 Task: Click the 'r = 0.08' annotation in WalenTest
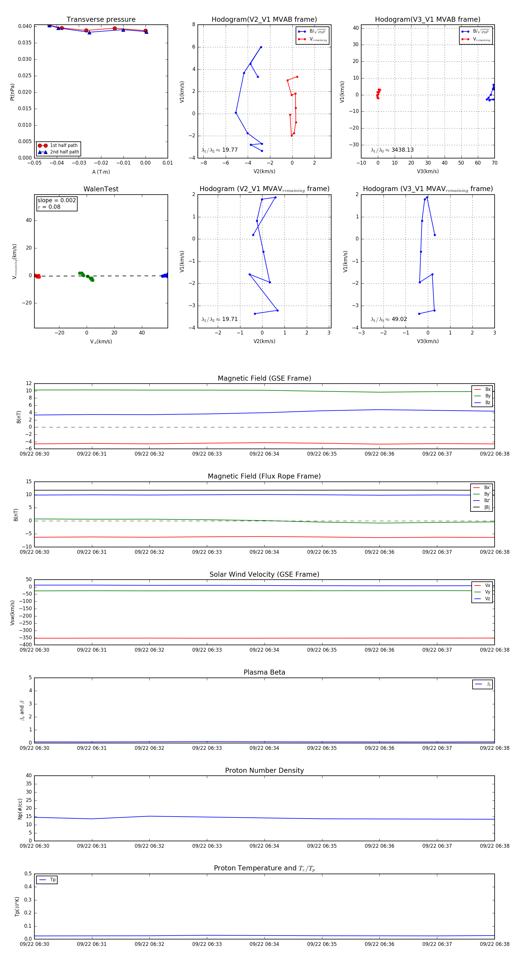click(49, 207)
